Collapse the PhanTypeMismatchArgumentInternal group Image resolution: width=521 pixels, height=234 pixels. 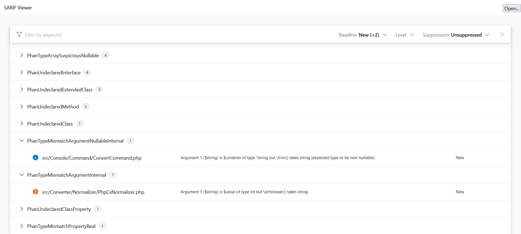click(22, 175)
